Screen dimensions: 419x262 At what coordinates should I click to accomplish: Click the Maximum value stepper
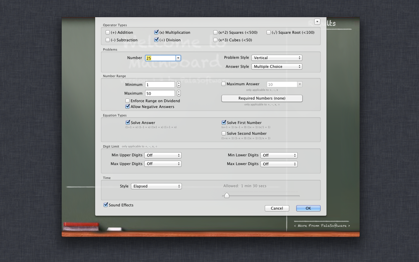[179, 93]
